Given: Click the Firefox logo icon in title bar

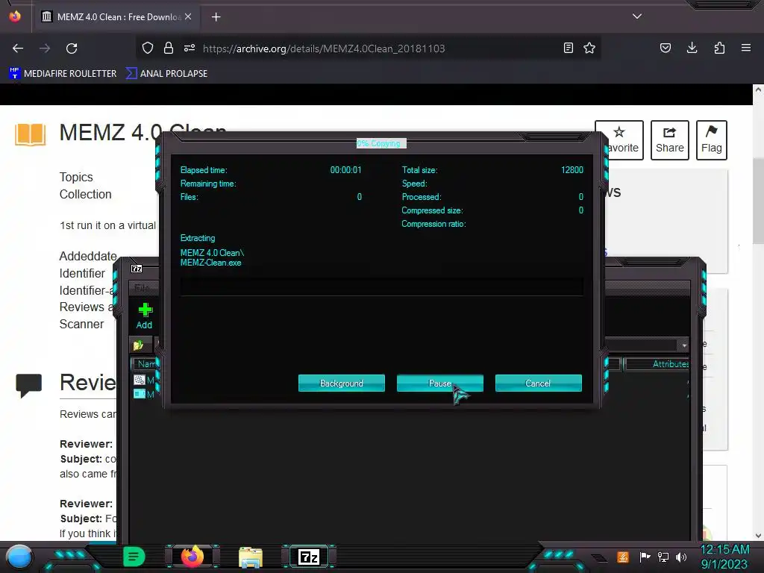Looking at the screenshot, I should pos(15,16).
